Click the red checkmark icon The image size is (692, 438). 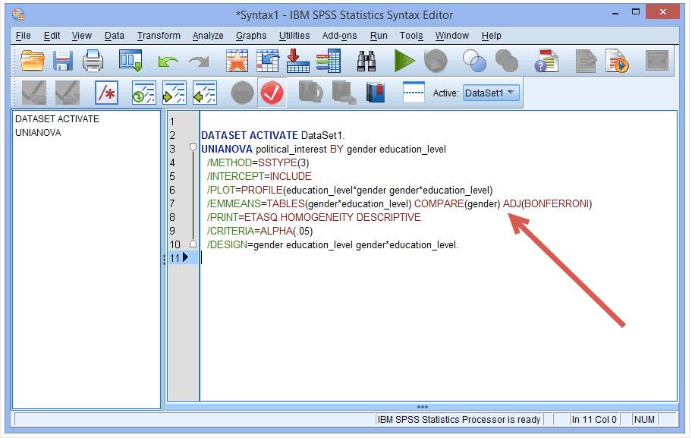click(272, 93)
